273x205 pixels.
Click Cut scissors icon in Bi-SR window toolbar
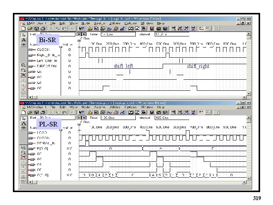(51, 28)
